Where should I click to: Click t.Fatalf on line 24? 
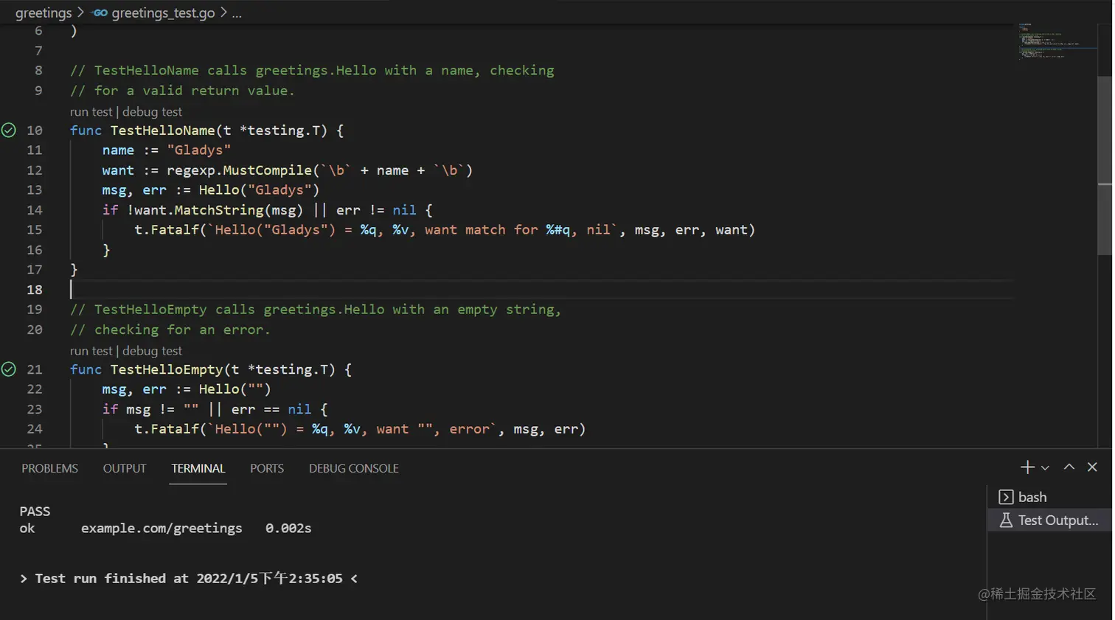[x=167, y=429]
